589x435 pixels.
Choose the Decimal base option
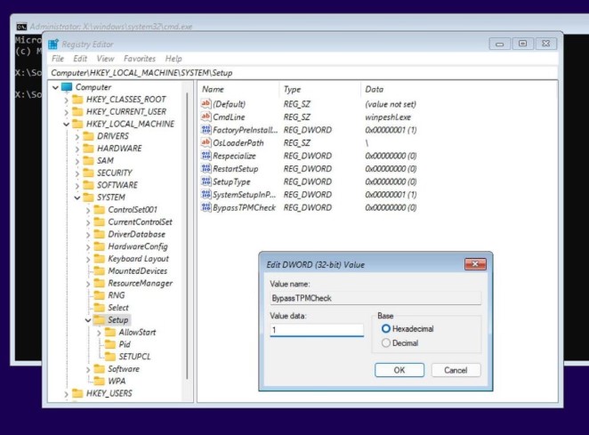(x=385, y=342)
